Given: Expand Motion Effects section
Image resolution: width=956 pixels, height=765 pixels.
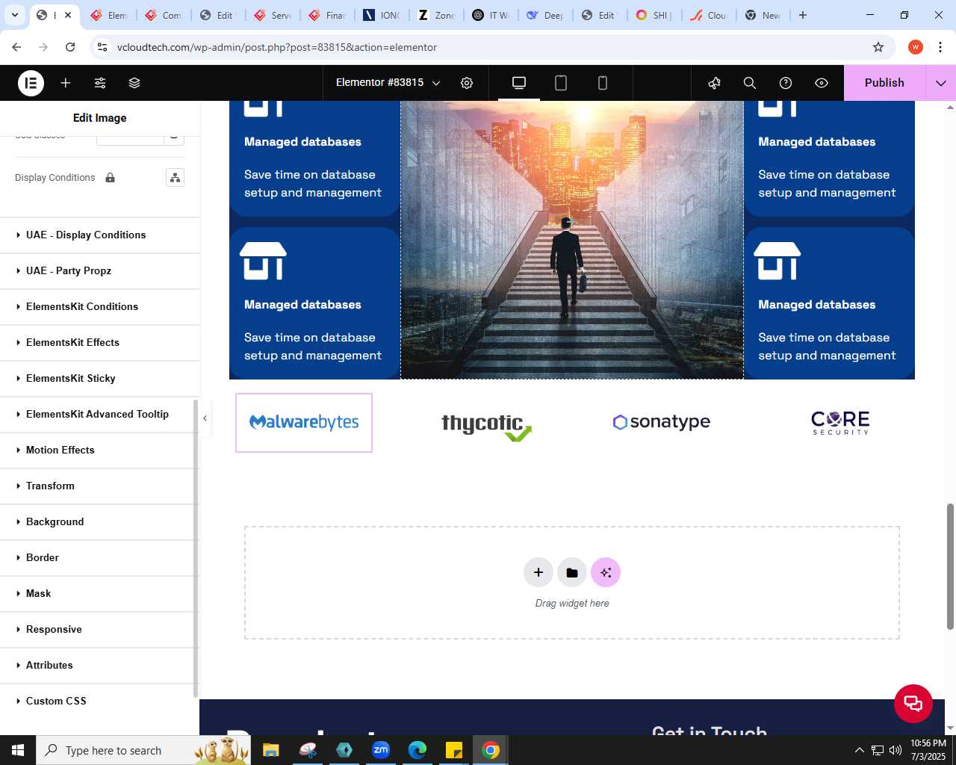Looking at the screenshot, I should [x=100, y=450].
